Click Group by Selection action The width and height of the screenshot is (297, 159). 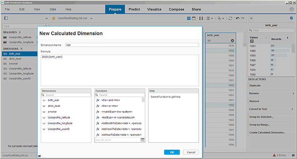pyautogui.click(x=261, y=117)
